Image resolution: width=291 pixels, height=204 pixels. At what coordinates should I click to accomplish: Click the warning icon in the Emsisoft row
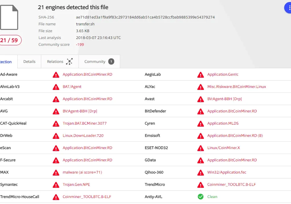coord(200,136)
